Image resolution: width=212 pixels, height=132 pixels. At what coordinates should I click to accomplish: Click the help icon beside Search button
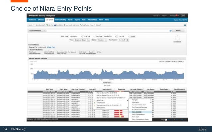(170, 31)
